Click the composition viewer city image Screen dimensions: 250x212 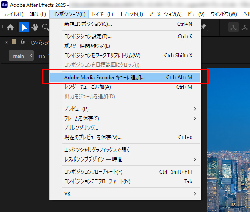[x=228, y=140]
